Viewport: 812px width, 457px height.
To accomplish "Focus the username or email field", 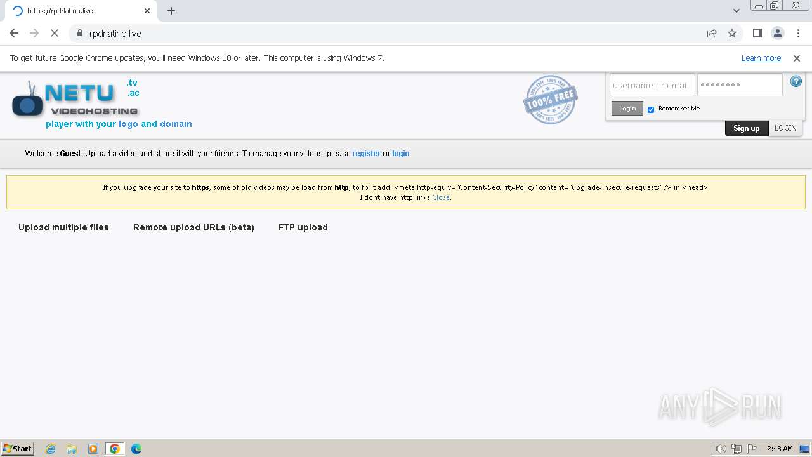I will coord(652,85).
